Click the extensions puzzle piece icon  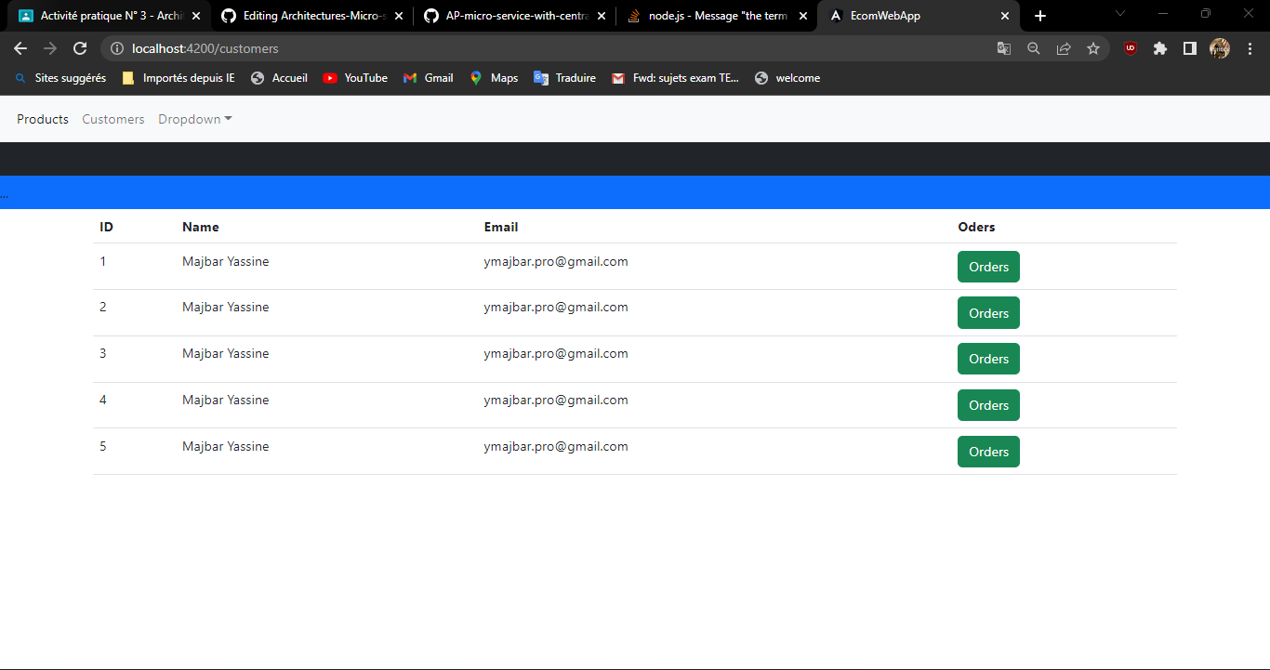pos(1159,48)
